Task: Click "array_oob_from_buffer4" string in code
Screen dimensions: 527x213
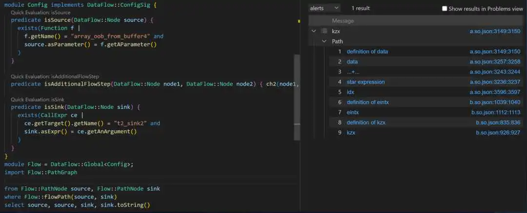Action: coord(111,36)
